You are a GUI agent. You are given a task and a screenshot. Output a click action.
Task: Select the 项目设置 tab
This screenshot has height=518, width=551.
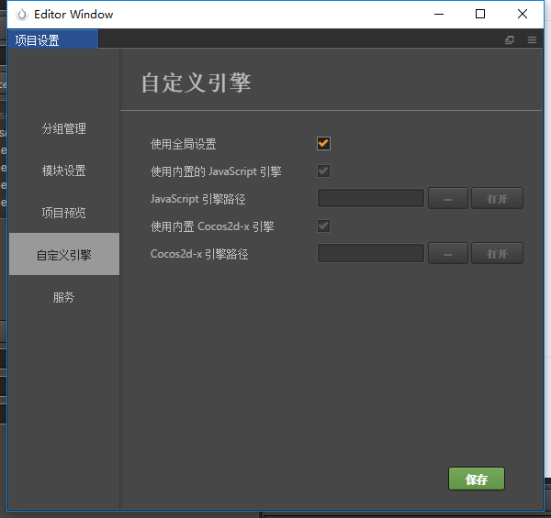(x=53, y=39)
